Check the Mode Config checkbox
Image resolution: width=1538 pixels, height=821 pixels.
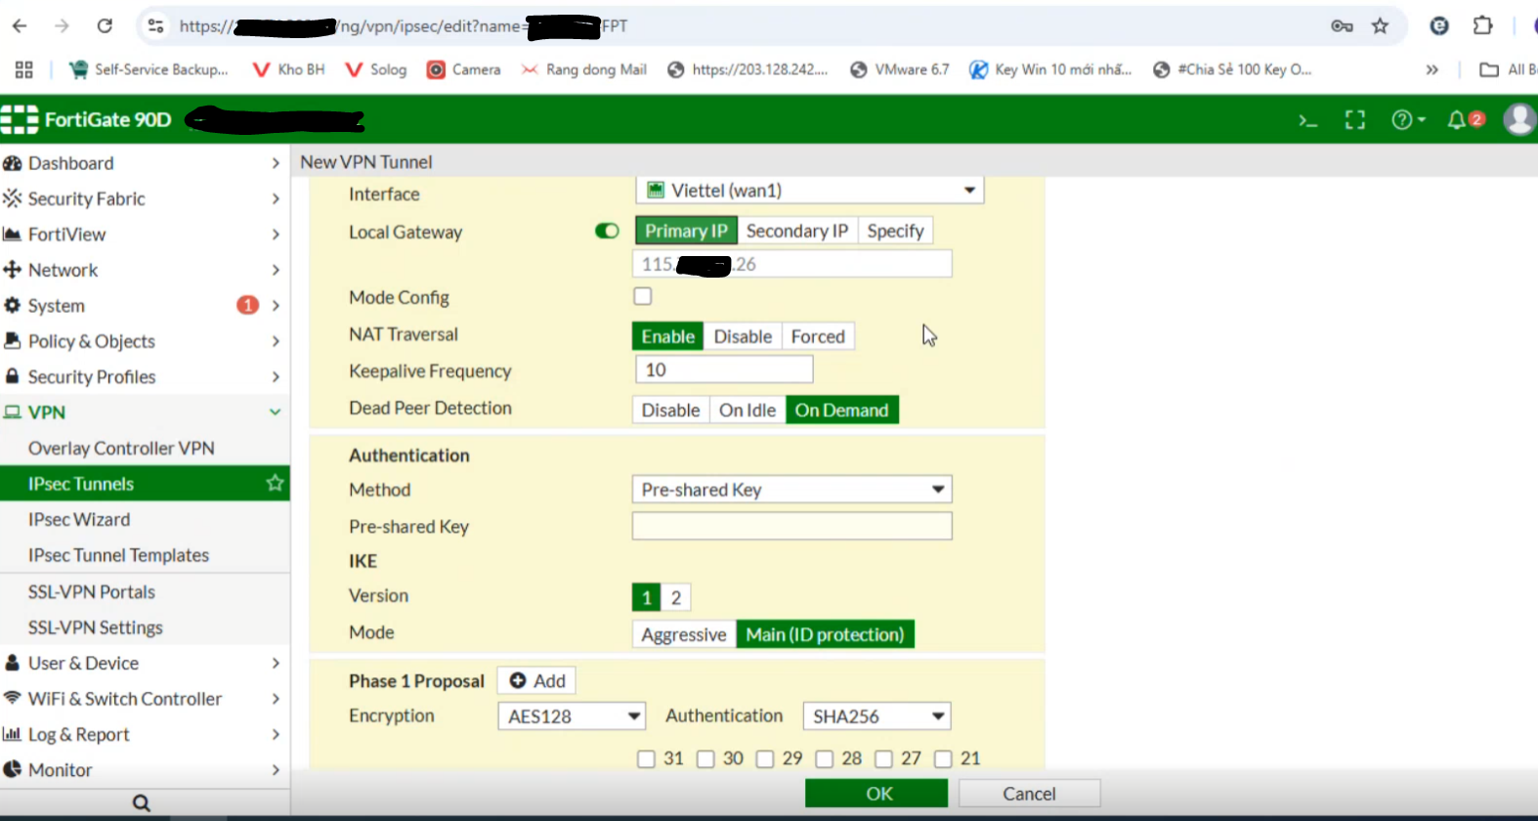pyautogui.click(x=643, y=296)
